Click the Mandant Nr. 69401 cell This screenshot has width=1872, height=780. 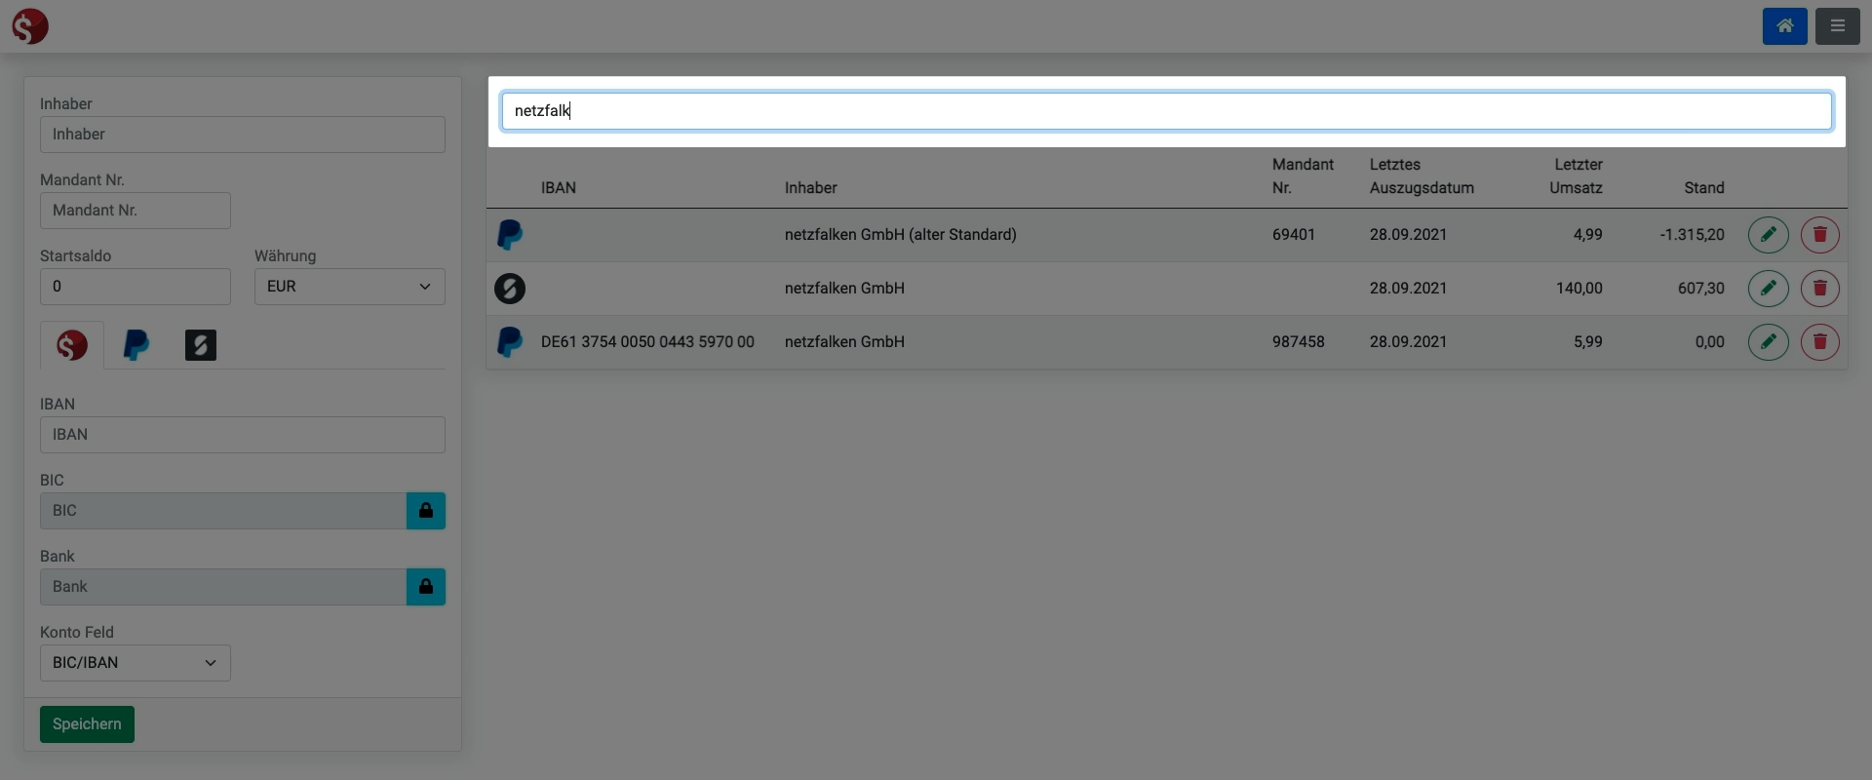[1294, 235]
